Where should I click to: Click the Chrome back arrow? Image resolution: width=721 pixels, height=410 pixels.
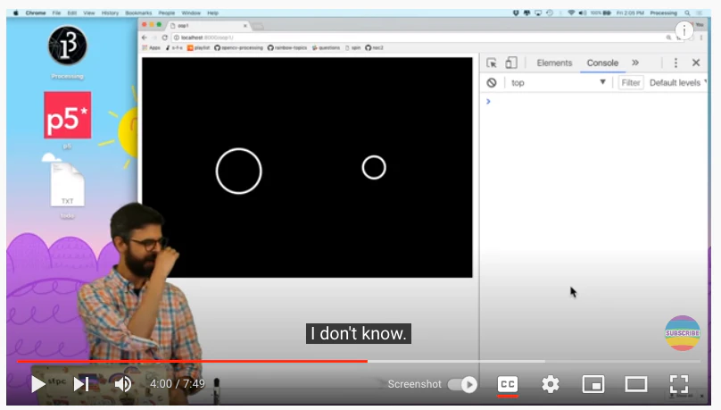(x=145, y=38)
